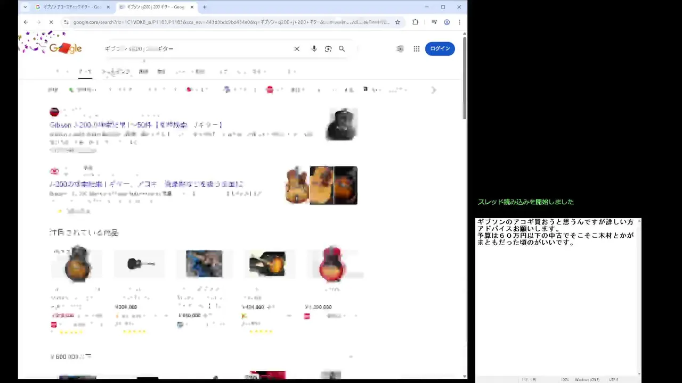Image resolution: width=682 pixels, height=383 pixels.
Task: Open black guitar product priced ¥330,000
Action: 141,264
